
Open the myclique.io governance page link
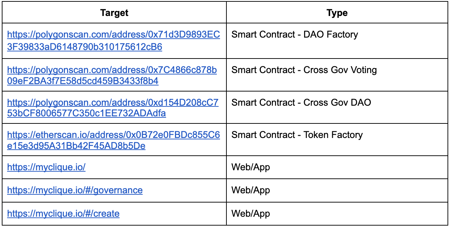point(75,190)
